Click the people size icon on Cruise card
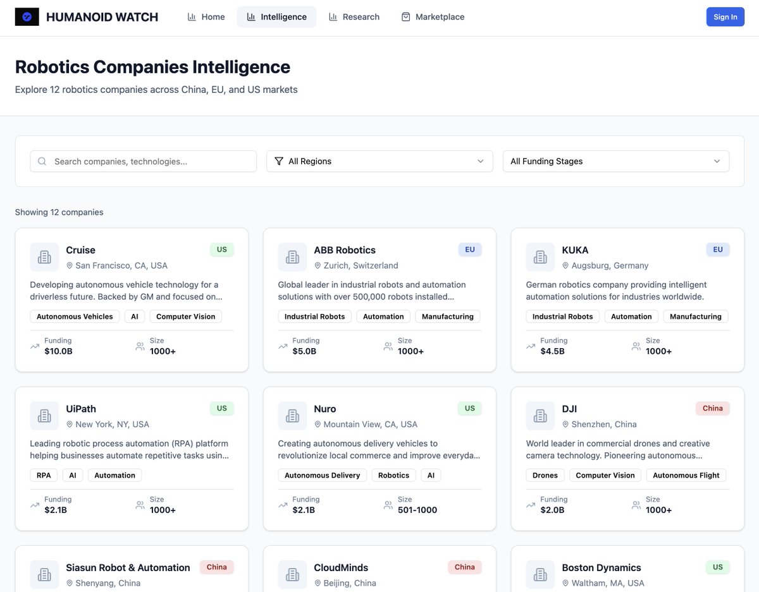The height and width of the screenshot is (592, 759). [140, 346]
